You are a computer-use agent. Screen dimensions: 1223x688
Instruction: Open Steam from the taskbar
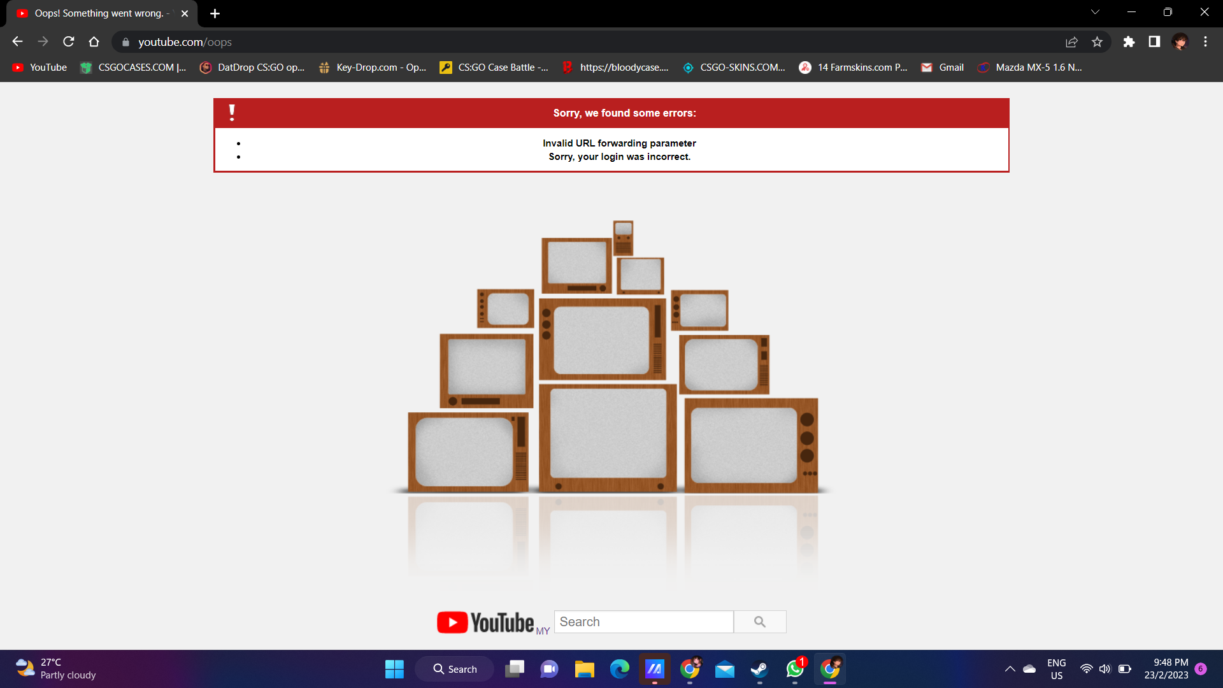(x=759, y=669)
